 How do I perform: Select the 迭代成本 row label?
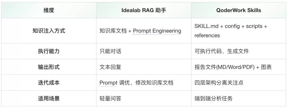click(x=49, y=83)
